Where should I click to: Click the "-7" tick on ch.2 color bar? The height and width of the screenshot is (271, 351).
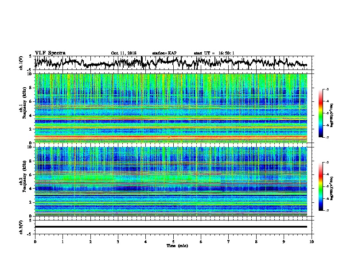point(327,211)
